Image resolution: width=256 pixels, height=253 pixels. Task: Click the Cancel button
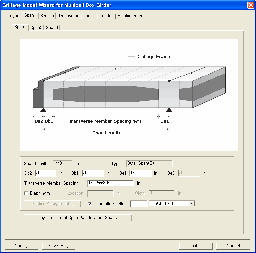[x=233, y=246]
